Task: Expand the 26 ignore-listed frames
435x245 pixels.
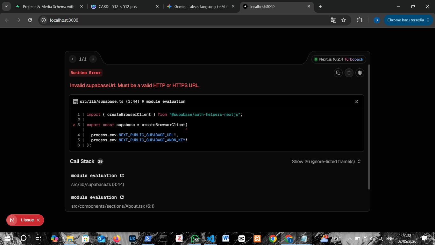Action: 326,161
